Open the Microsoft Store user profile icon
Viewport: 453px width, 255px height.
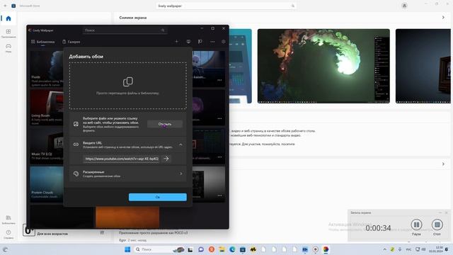pos(404,6)
